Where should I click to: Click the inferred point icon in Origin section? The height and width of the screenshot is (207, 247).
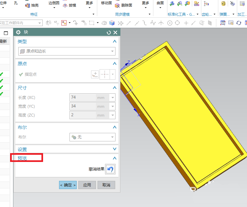pos(105,74)
